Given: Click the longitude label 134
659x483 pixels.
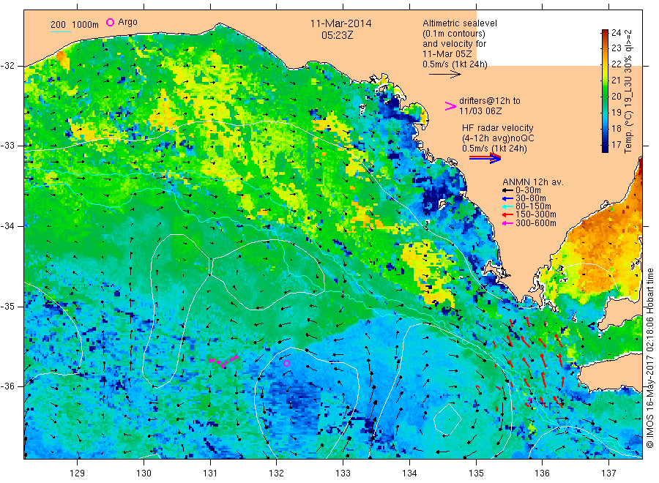Looking at the screenshot, I should pyautogui.click(x=409, y=473).
